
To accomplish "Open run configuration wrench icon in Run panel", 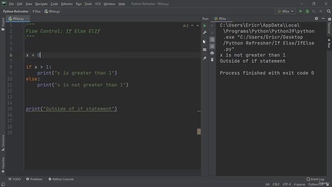I will pos(204,33).
